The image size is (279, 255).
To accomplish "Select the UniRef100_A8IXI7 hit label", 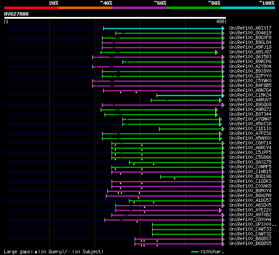I will click(x=250, y=28).
